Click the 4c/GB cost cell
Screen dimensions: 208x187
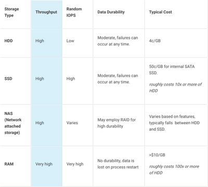(155, 41)
